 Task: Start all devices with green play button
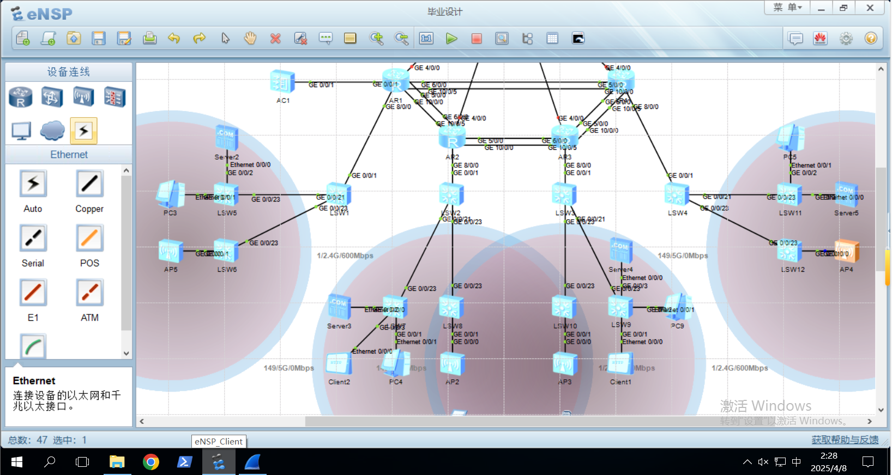(x=451, y=38)
